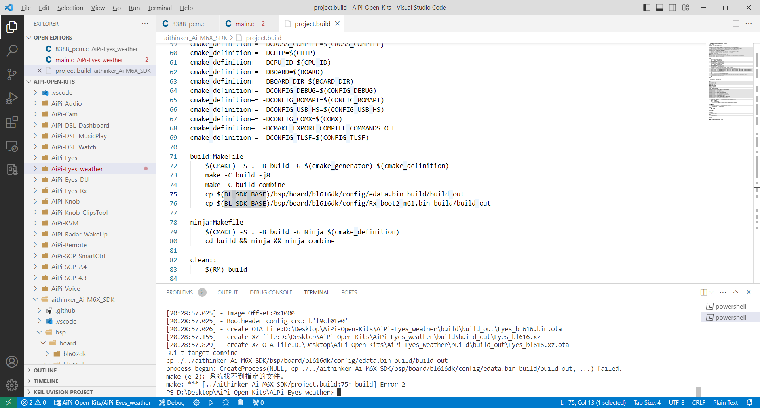
Task: Switch to the Output panel tab
Action: 228,292
